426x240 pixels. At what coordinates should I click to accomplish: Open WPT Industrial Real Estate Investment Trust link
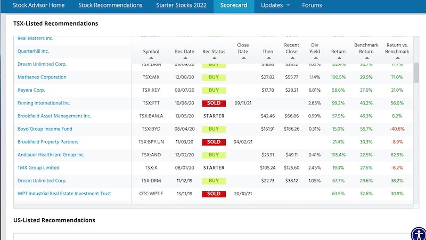pos(64,194)
